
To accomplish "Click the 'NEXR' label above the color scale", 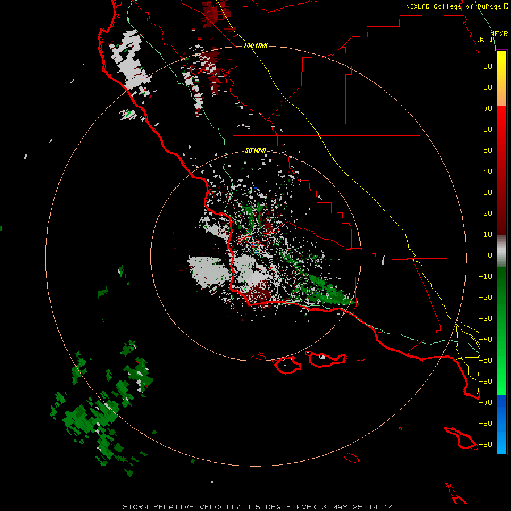I will pos(499,34).
